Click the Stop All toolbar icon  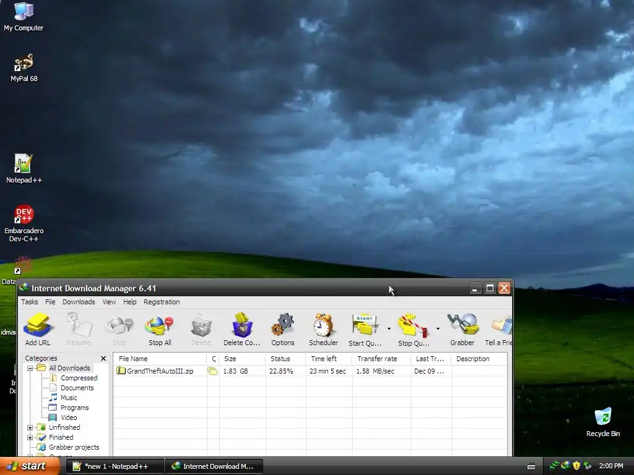[160, 325]
